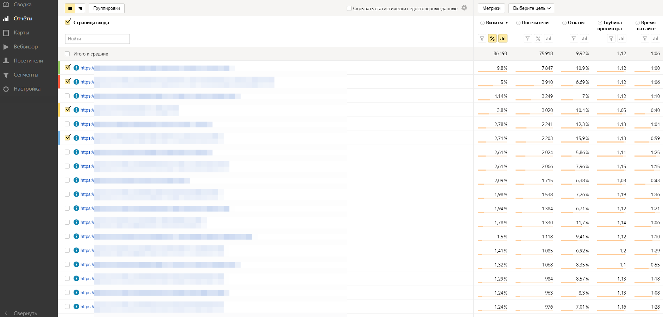This screenshot has height=317, width=663.
Task: Open the filter icon under Глубина просмотра
Action: (x=611, y=39)
